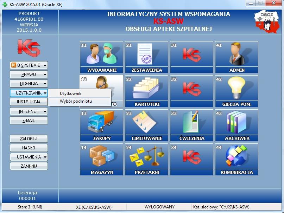The width and height of the screenshot is (284, 213).
Task: Click the Kat. sieciowy status entry
Action: [x=221, y=207]
